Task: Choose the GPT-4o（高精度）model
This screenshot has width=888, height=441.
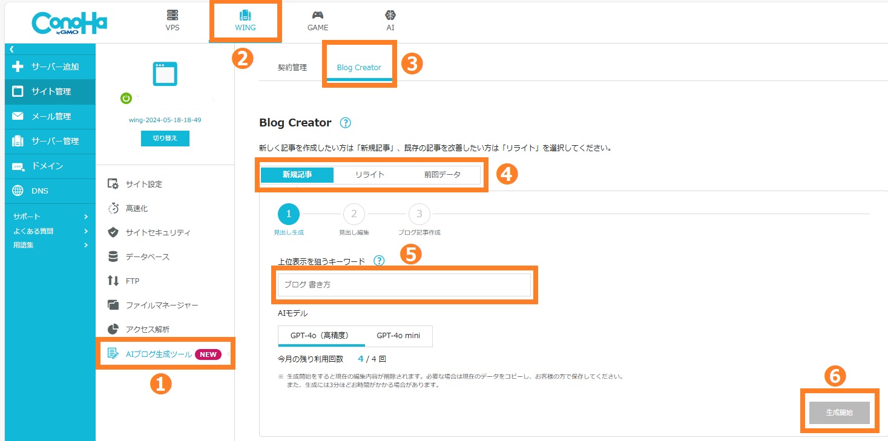Action: click(321, 336)
